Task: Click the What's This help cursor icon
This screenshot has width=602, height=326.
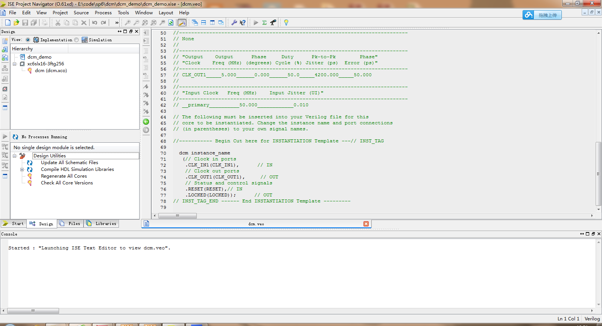Action: click(x=243, y=23)
